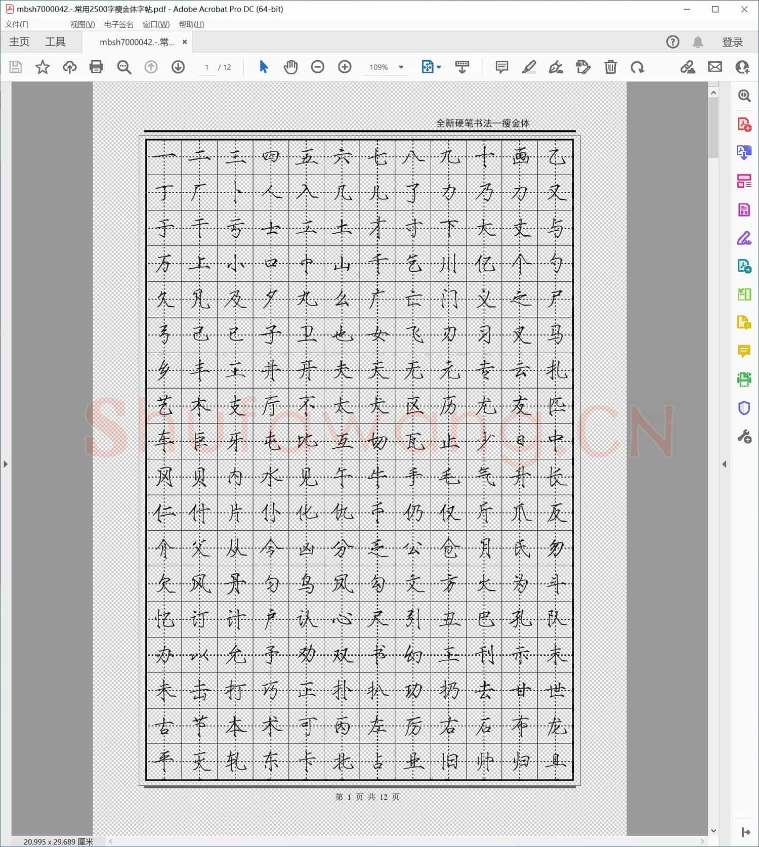Click the stamp tool icon
Screen dimensions: 759x847
pyautogui.click(x=583, y=67)
